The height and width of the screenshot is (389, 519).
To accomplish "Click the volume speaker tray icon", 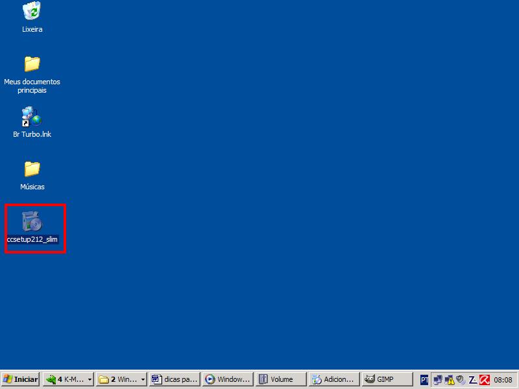I will click(461, 380).
